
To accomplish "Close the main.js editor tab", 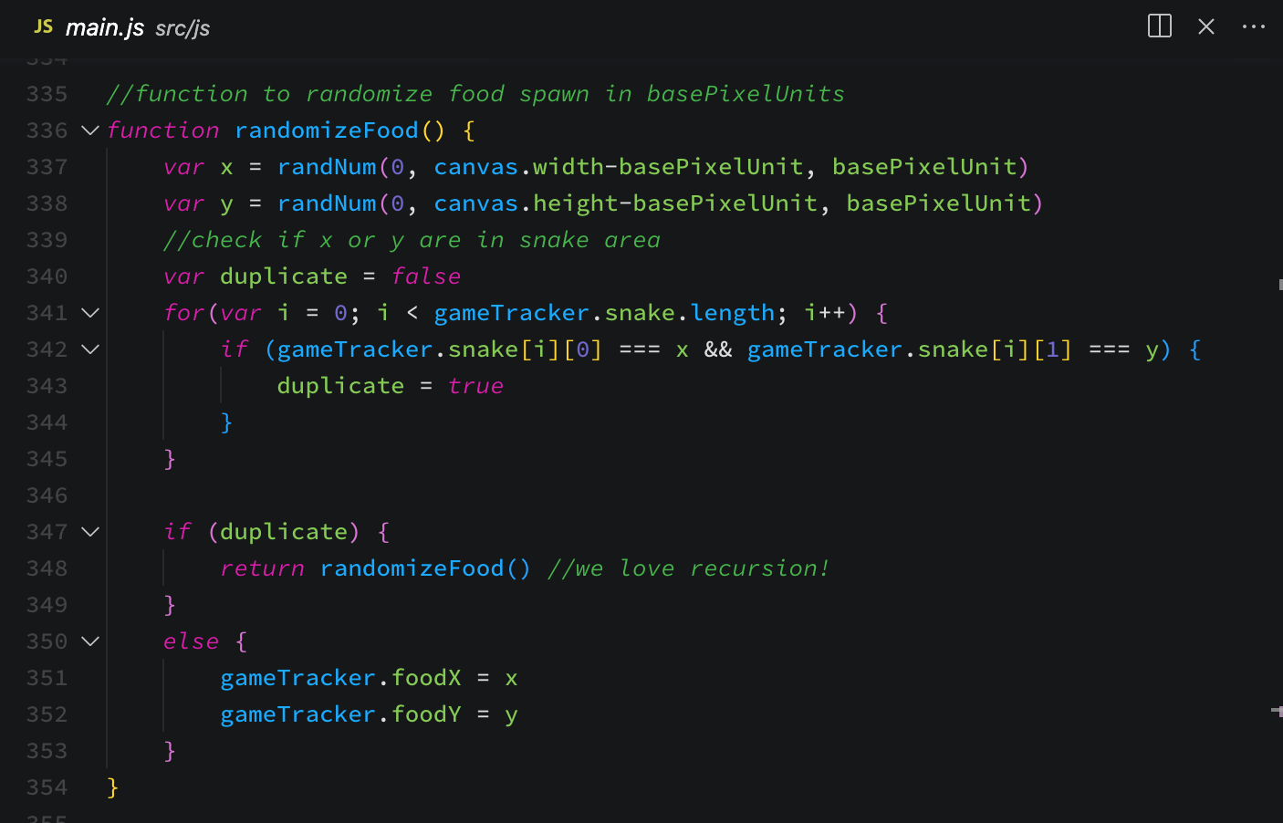I will pyautogui.click(x=1205, y=26).
